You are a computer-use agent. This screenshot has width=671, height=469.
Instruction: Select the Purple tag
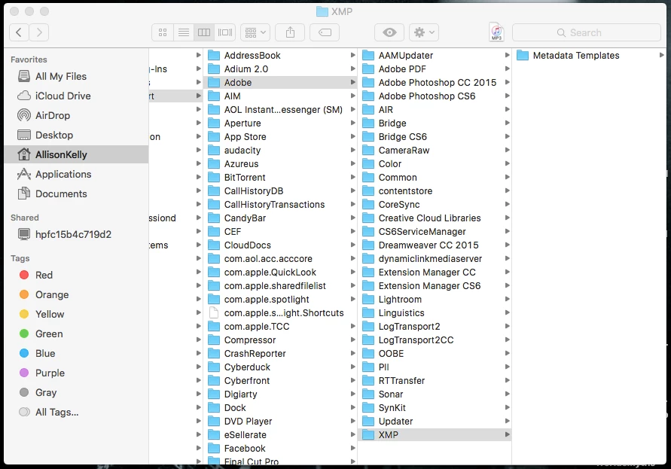[76, 373]
